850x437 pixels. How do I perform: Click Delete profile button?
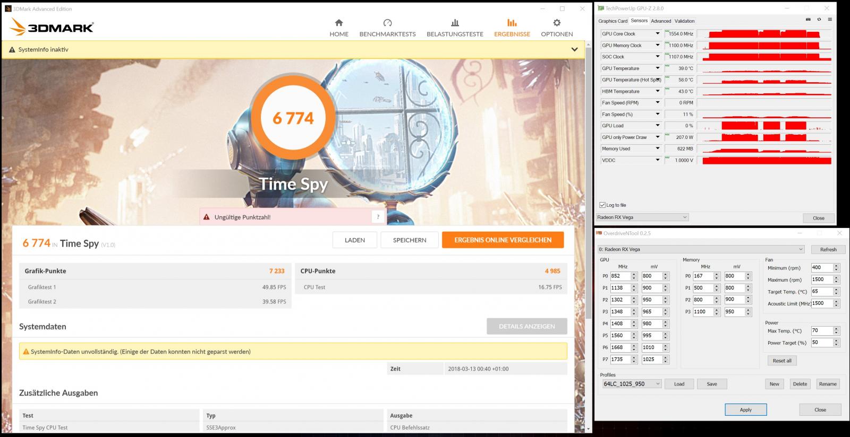coord(800,384)
